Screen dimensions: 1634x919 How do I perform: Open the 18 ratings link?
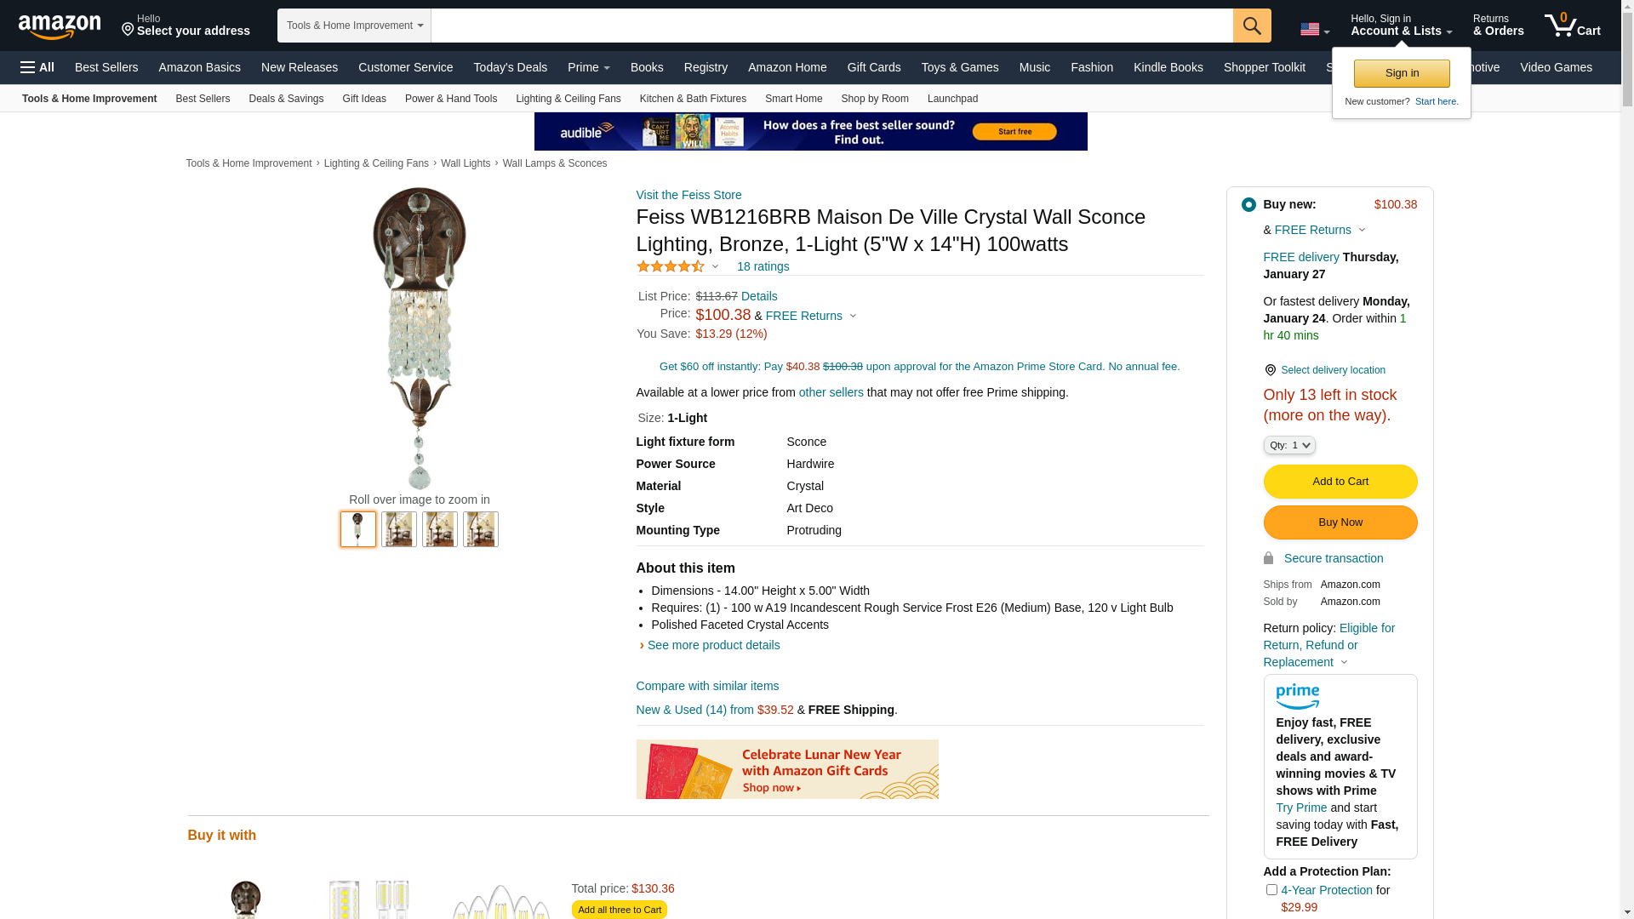click(763, 266)
